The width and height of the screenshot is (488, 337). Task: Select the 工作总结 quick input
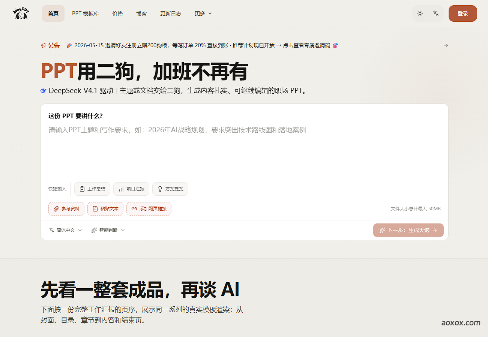(92, 189)
